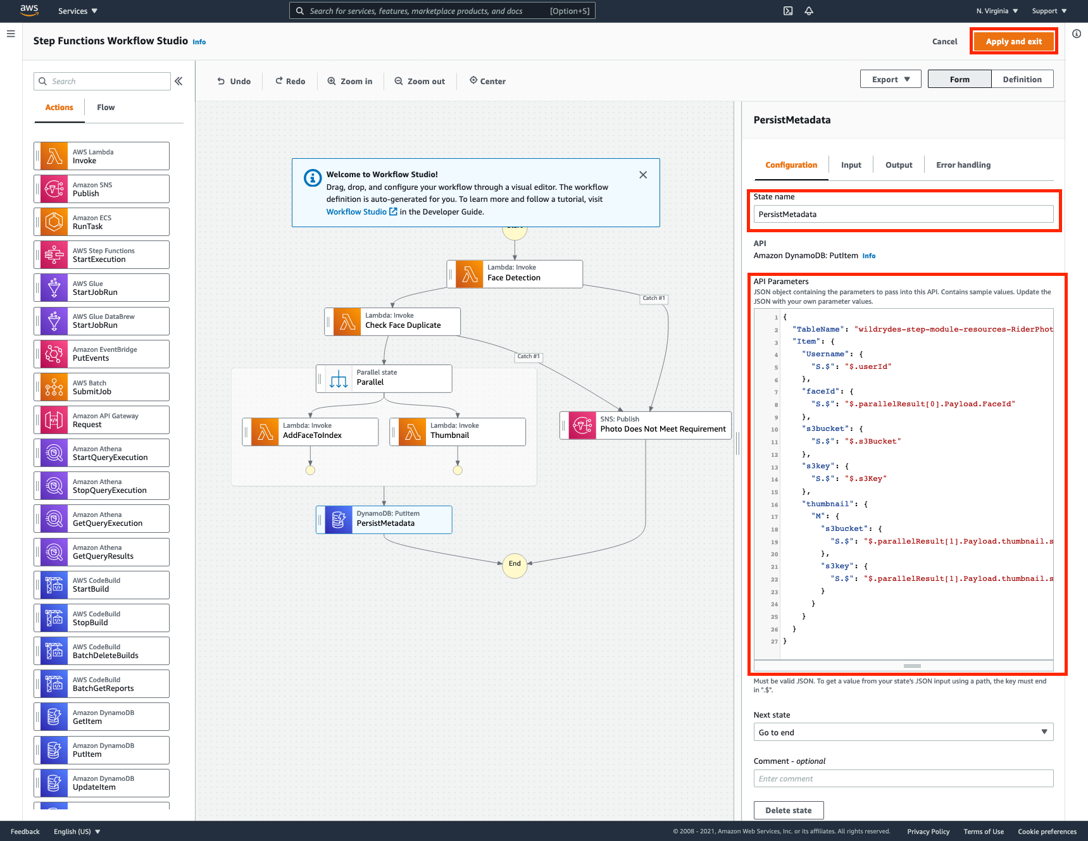Switch to the Flow tab
This screenshot has width=1088, height=841.
coord(106,108)
